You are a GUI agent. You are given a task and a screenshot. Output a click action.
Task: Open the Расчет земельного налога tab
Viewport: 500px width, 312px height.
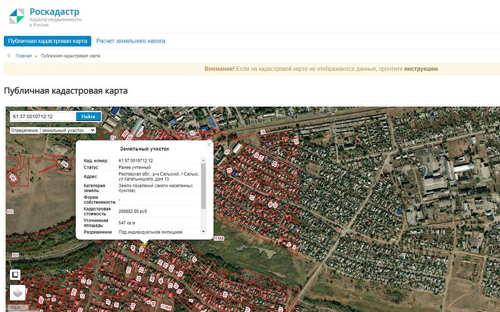point(130,41)
